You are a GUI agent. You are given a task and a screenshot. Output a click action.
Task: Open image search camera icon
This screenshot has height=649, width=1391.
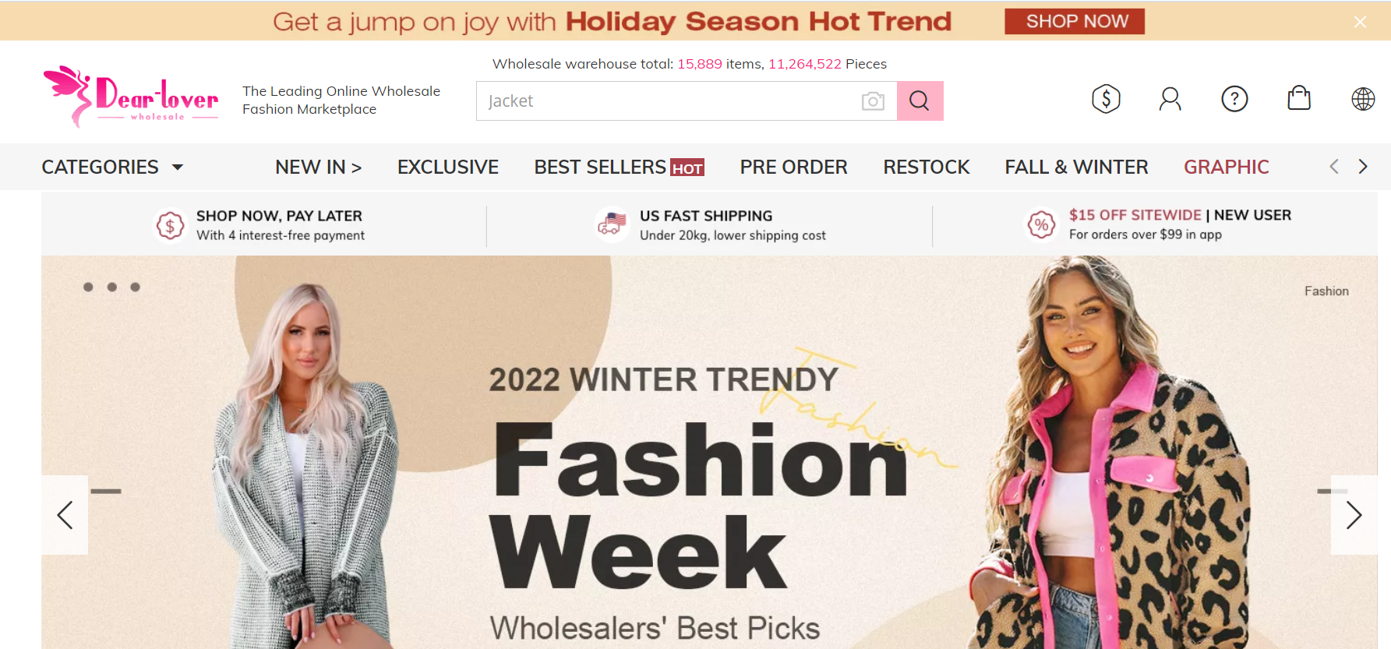click(873, 101)
